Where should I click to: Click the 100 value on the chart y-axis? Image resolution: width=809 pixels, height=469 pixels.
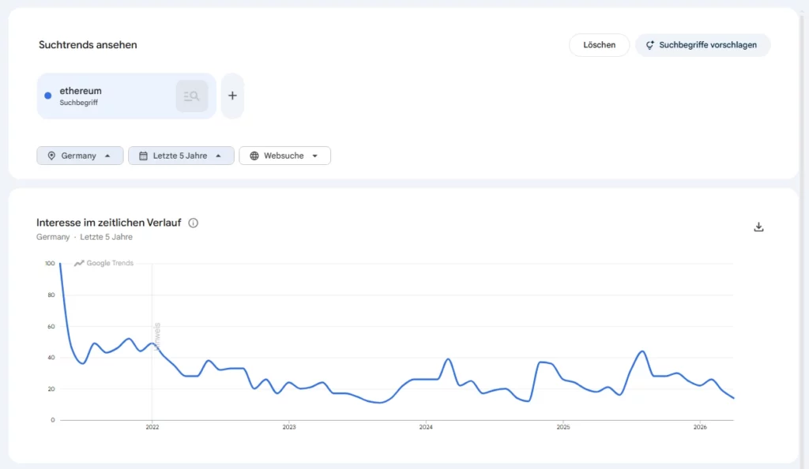50,264
